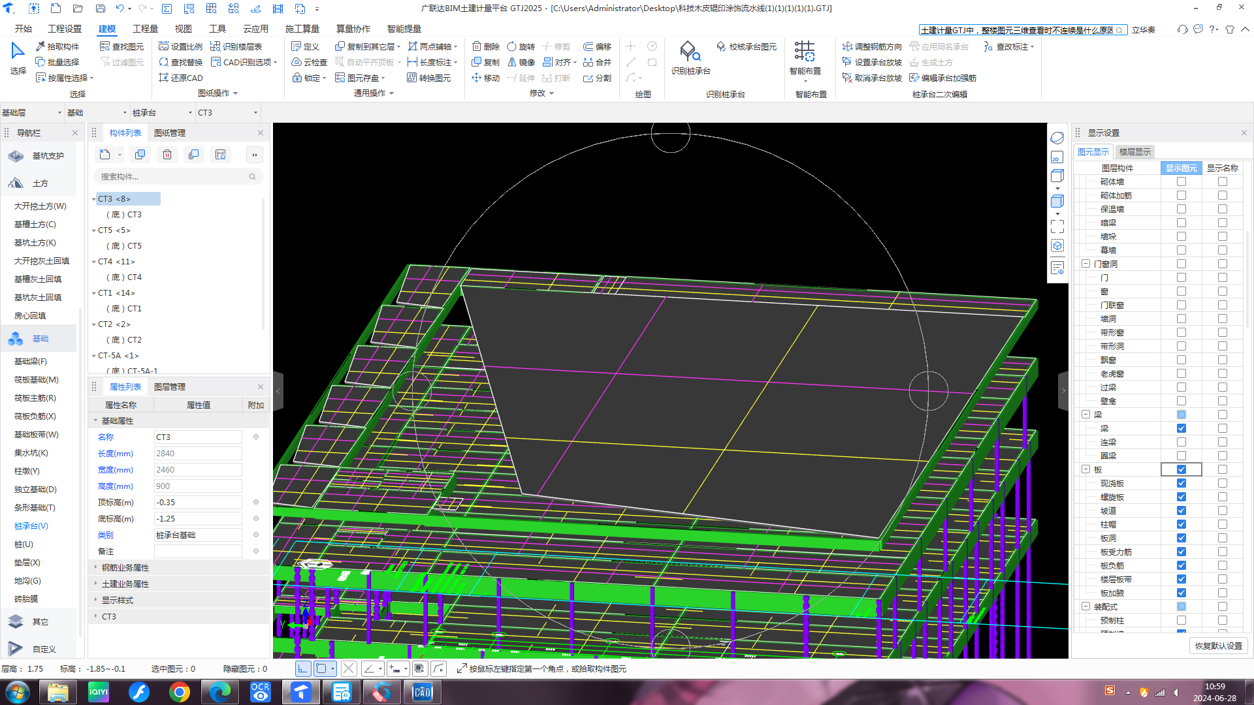Click 还原CAD restore tool
The height and width of the screenshot is (705, 1254).
coord(181,78)
